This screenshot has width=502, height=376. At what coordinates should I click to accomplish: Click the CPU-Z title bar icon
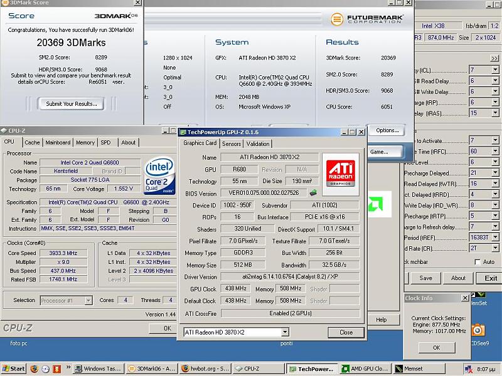click(4, 130)
